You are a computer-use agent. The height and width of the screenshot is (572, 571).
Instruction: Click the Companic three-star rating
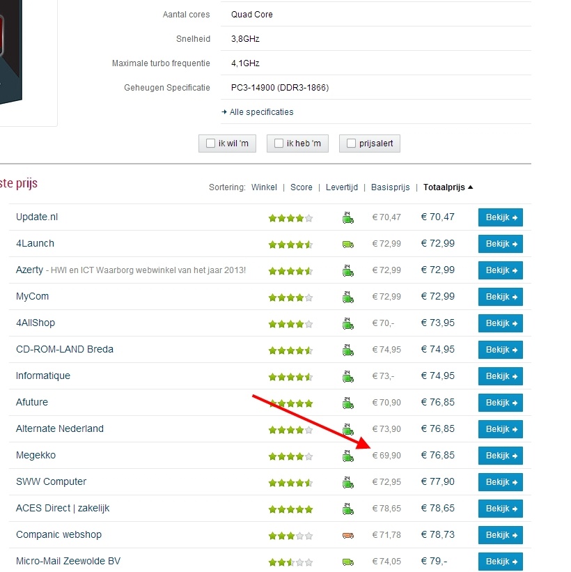(290, 536)
